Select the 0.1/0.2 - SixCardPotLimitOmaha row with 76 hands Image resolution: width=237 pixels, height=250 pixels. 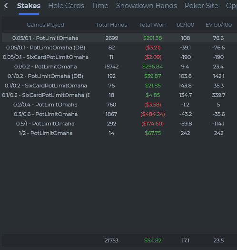click(x=119, y=86)
